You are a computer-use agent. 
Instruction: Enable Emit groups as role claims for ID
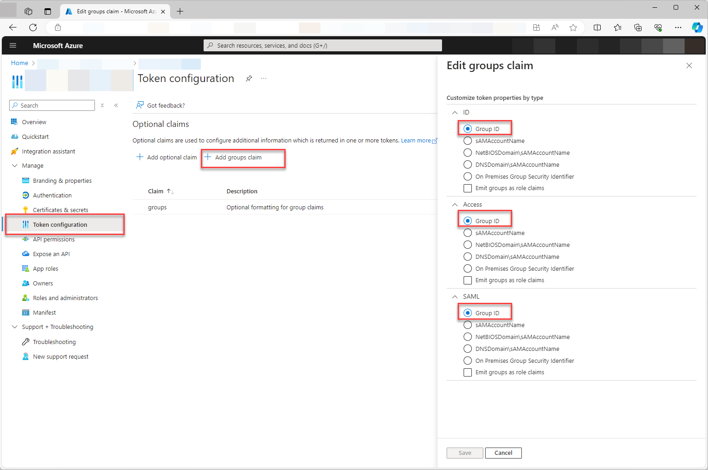coord(468,188)
